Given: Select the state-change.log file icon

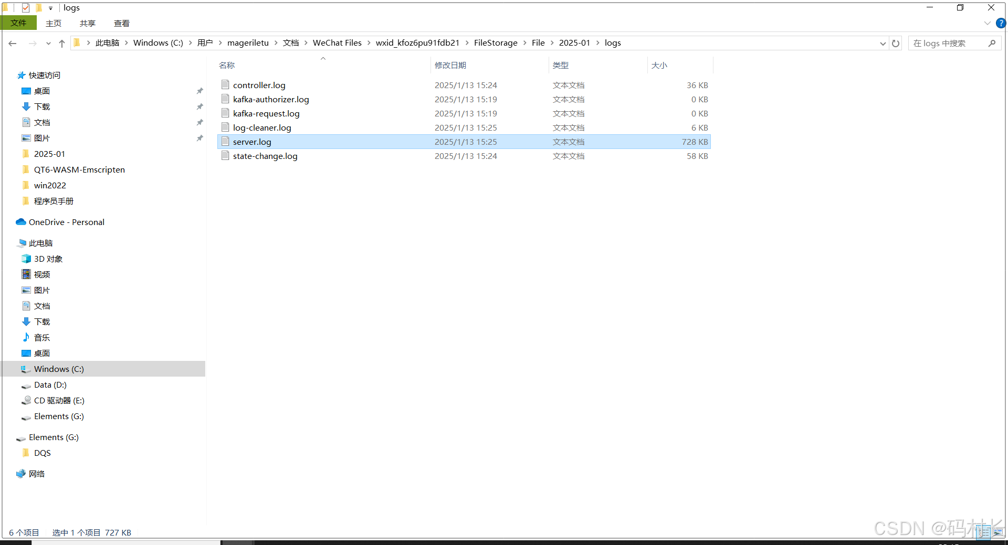Looking at the screenshot, I should tap(225, 155).
